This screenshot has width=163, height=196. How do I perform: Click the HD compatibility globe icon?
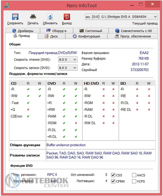[x=117, y=31]
